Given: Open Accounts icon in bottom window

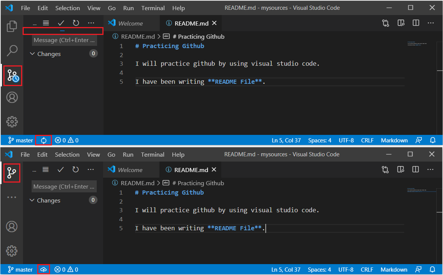Looking at the screenshot, I should [12, 227].
